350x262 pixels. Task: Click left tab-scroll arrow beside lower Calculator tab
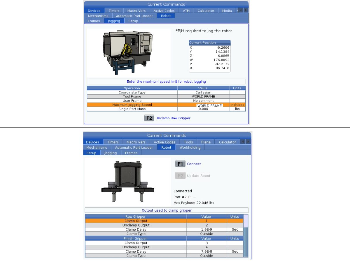(x=243, y=142)
